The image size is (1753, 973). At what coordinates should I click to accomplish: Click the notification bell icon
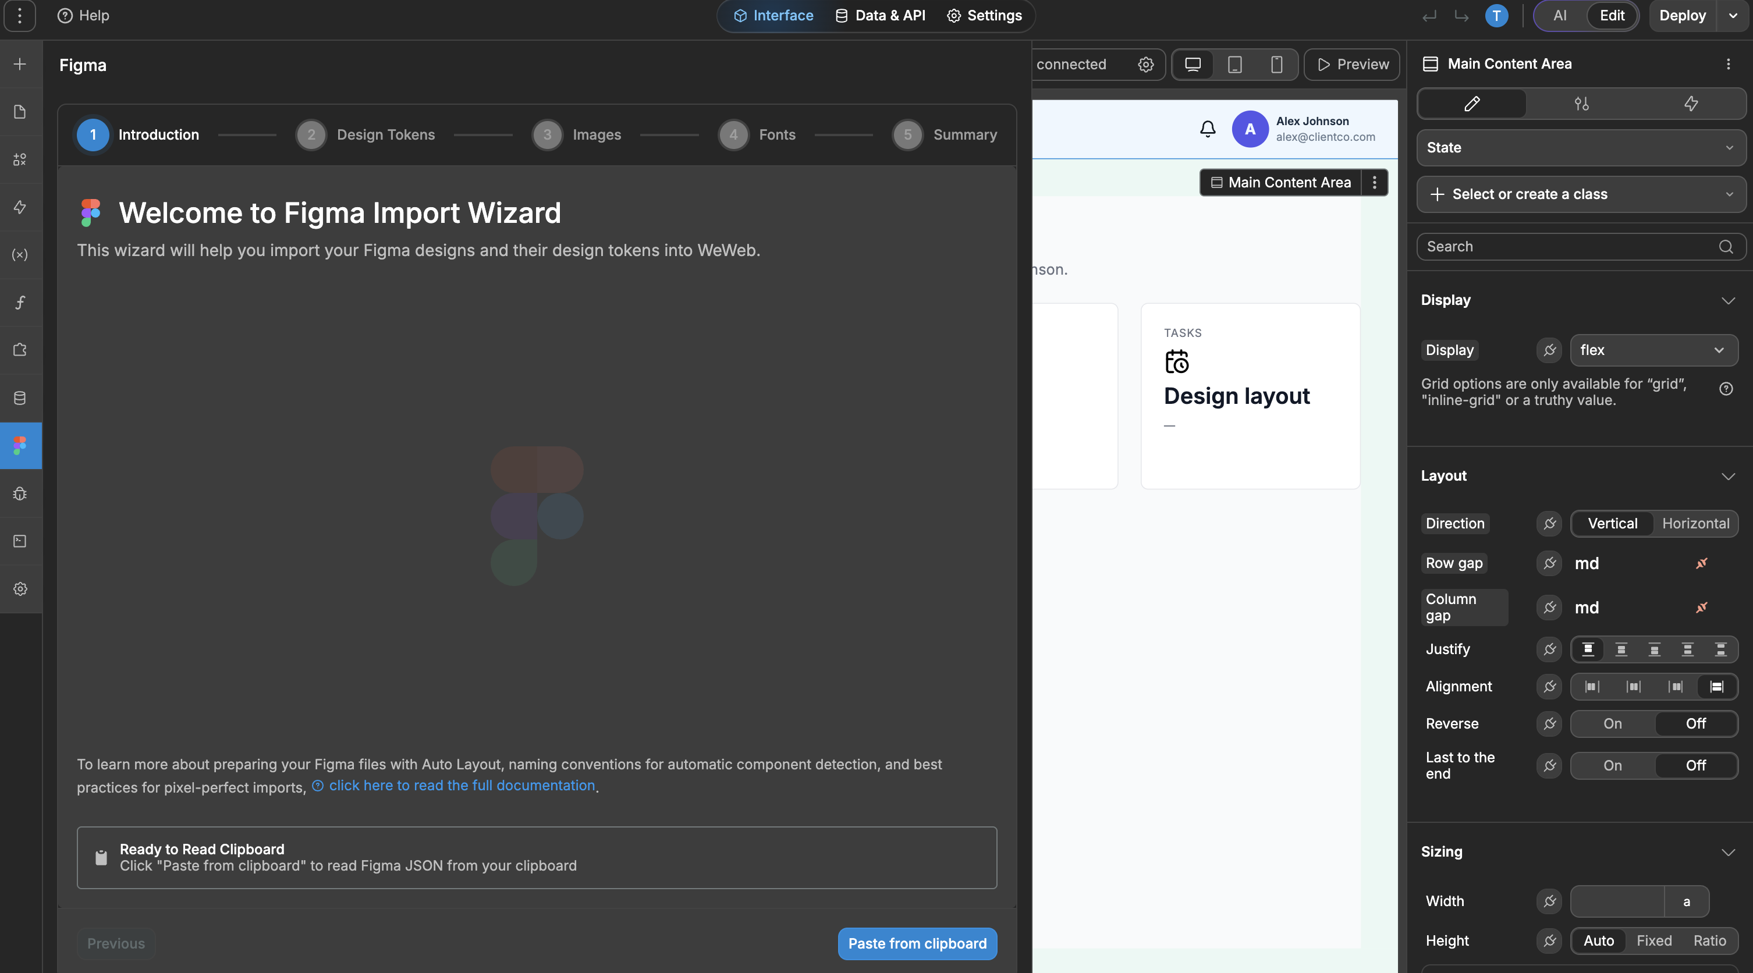tap(1207, 129)
